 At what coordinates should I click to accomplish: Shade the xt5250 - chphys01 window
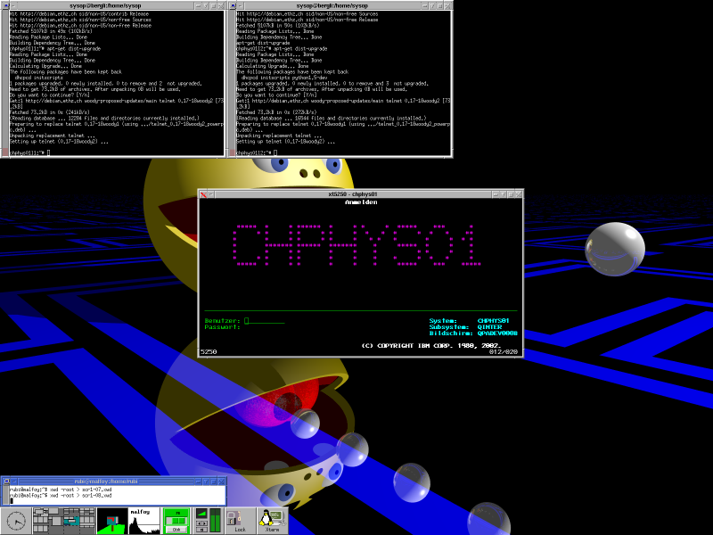[504, 194]
